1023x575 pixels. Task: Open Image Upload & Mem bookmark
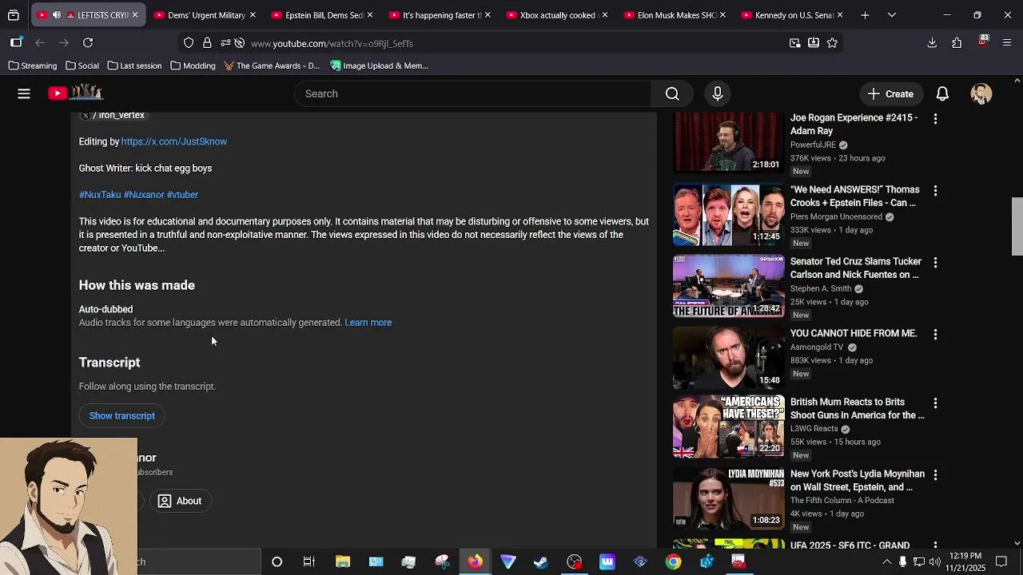click(380, 65)
